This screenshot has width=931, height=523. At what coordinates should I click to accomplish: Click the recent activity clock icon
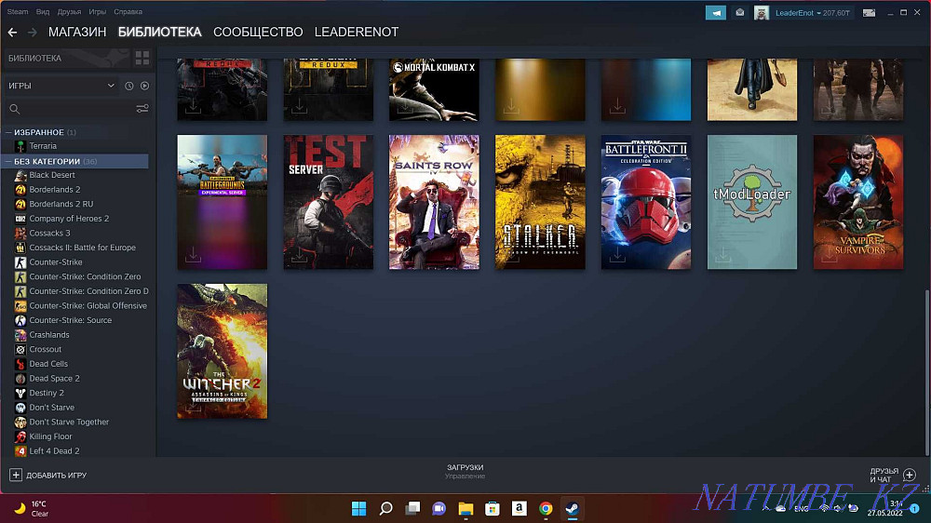129,86
